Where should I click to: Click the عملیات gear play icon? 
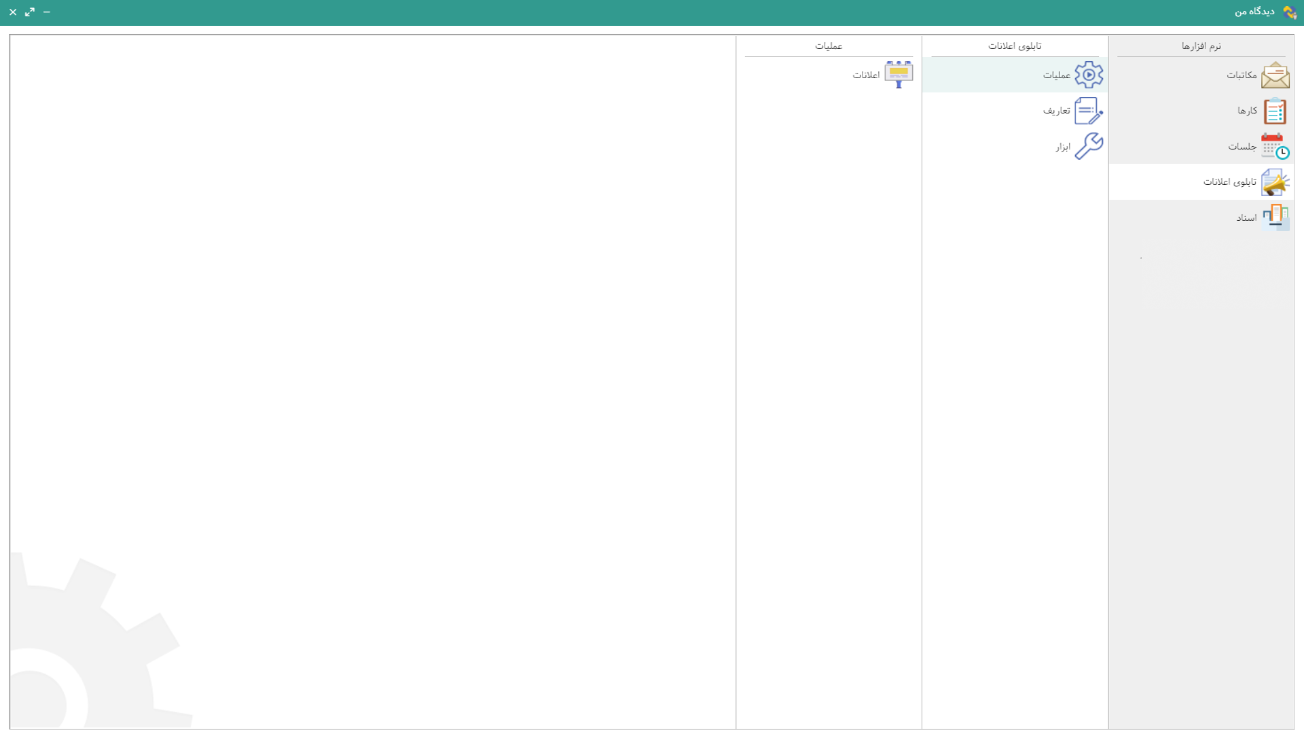click(x=1089, y=75)
